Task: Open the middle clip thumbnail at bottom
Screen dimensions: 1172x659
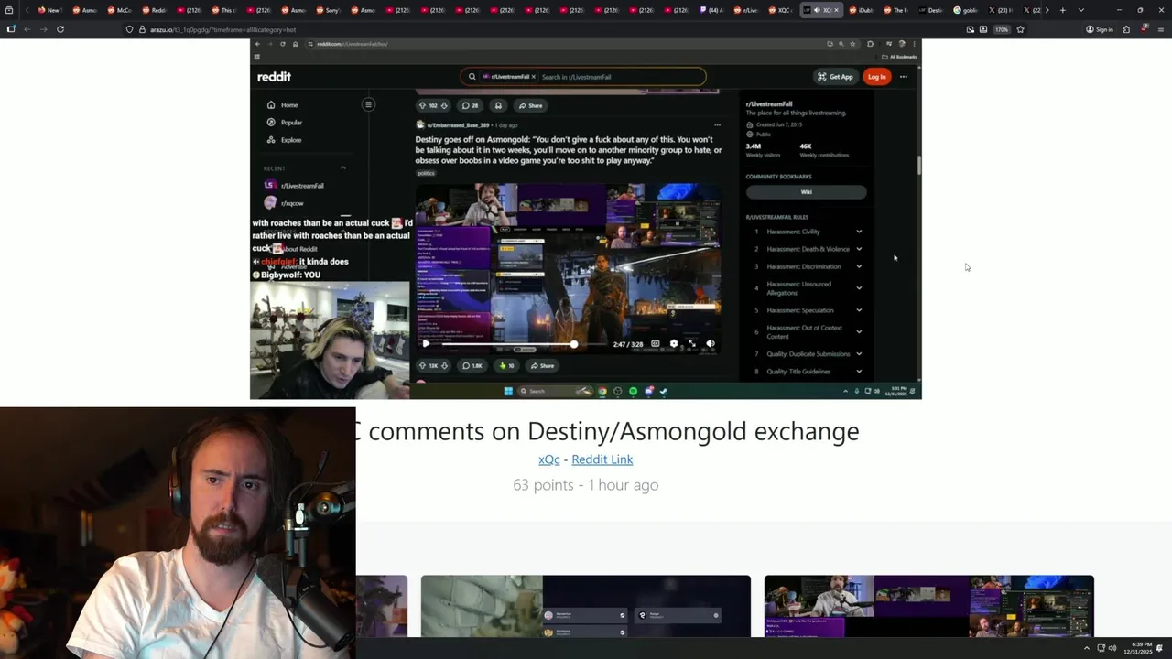Action: point(586,606)
